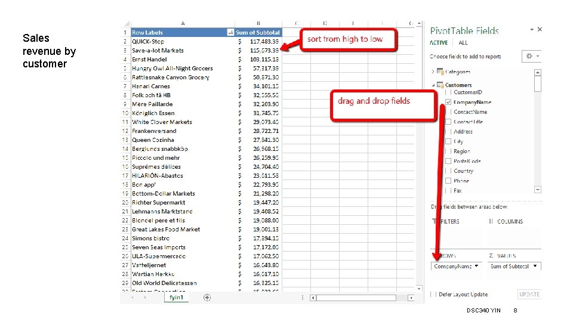Select the Seven Seas Imports cell
The width and height of the screenshot is (573, 322).
pos(183,247)
